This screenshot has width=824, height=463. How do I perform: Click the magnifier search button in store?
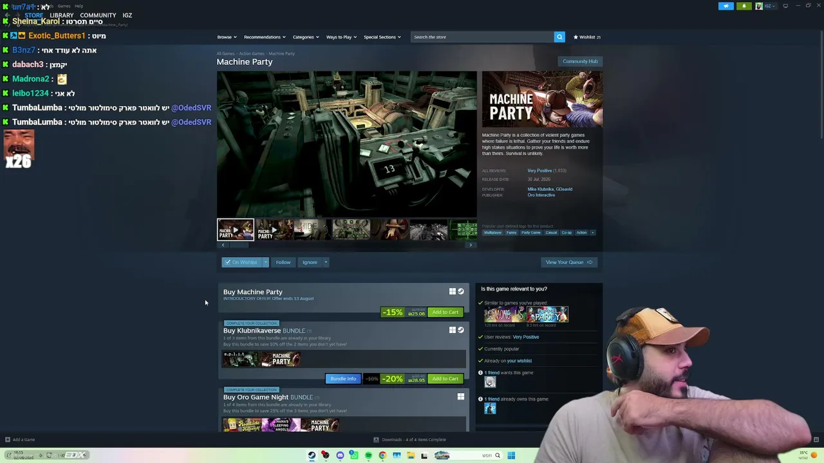(559, 37)
